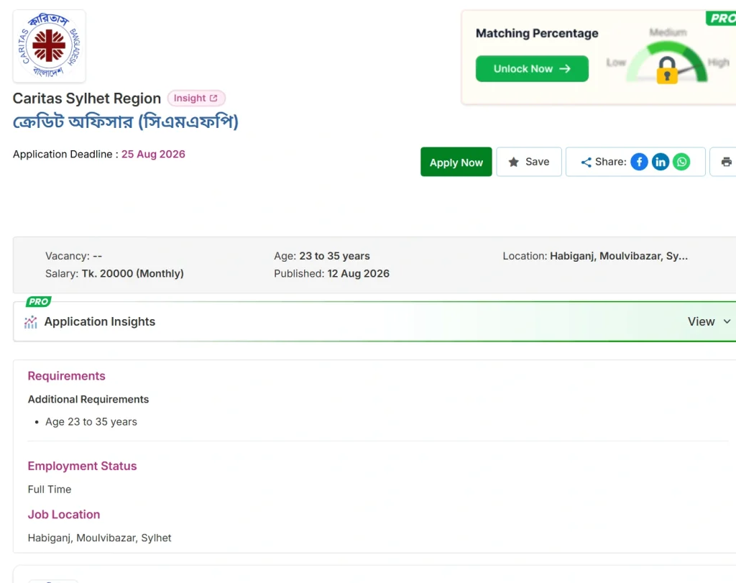736x583 pixels.
Task: Click the Caritas Bangladesh logo
Action: (49, 46)
